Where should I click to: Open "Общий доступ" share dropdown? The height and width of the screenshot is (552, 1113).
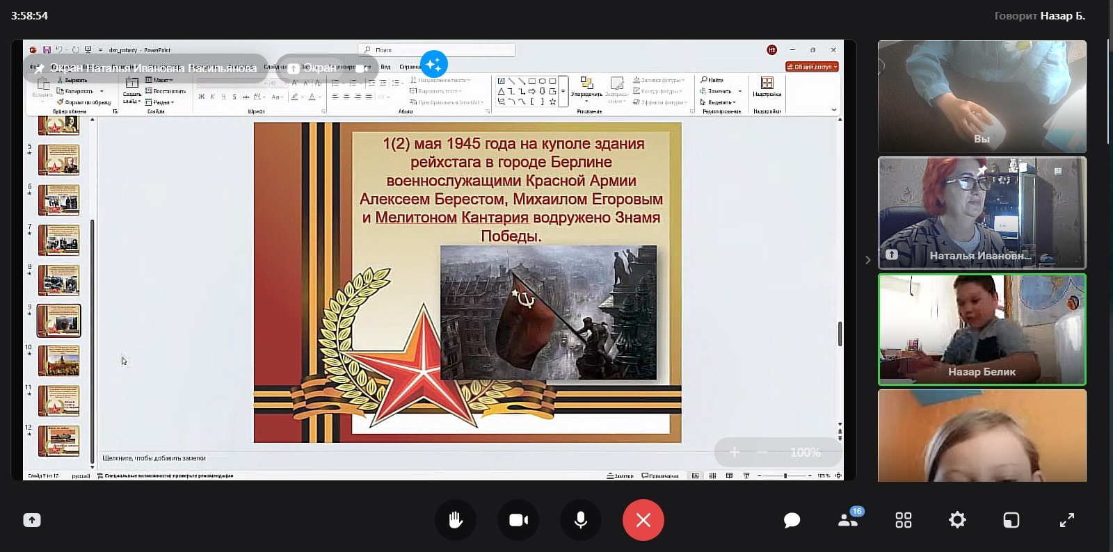tap(812, 67)
